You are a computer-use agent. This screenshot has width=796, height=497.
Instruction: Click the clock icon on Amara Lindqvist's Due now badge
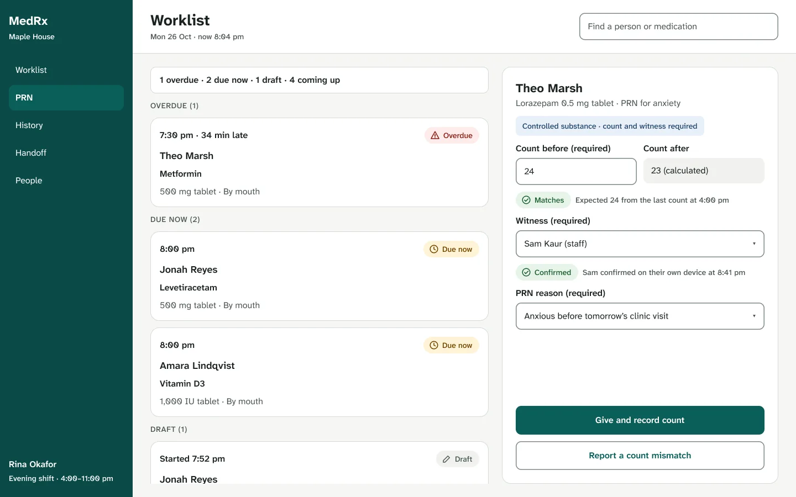click(x=434, y=345)
